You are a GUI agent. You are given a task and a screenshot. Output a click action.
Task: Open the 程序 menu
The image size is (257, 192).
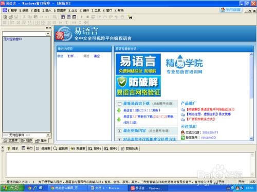tap(12, 10)
